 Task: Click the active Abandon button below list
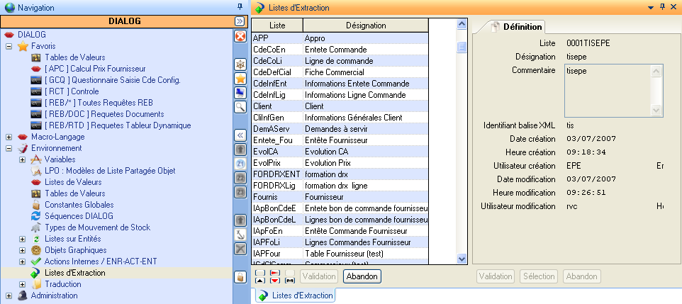[362, 276]
